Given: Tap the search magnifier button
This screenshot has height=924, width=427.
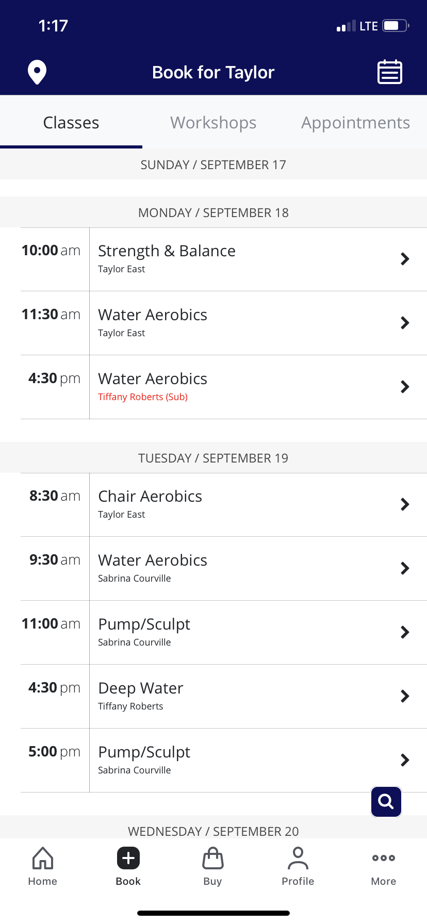Looking at the screenshot, I should coord(386,802).
